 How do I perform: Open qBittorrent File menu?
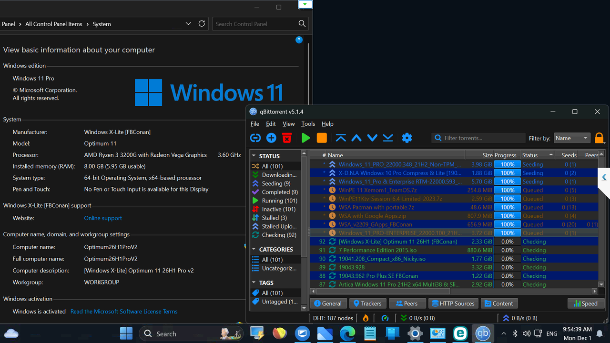255,124
